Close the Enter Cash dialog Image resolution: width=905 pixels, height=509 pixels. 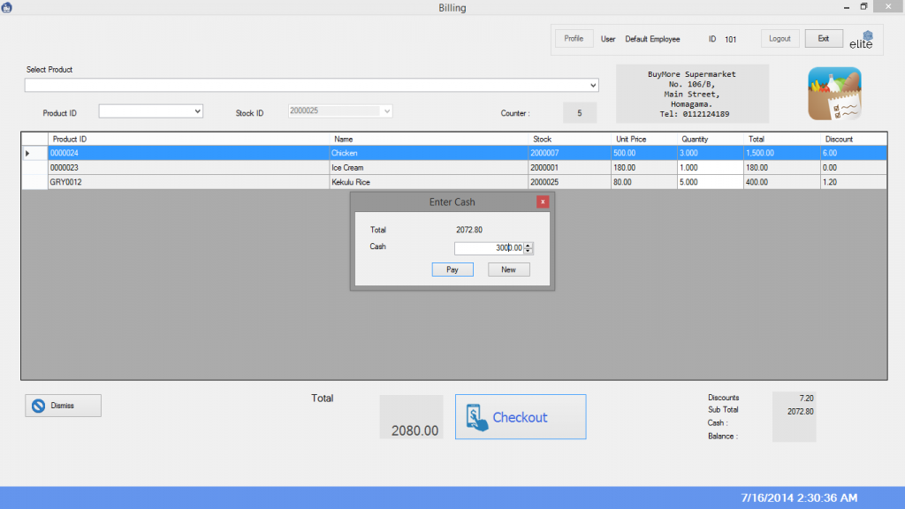coord(543,201)
